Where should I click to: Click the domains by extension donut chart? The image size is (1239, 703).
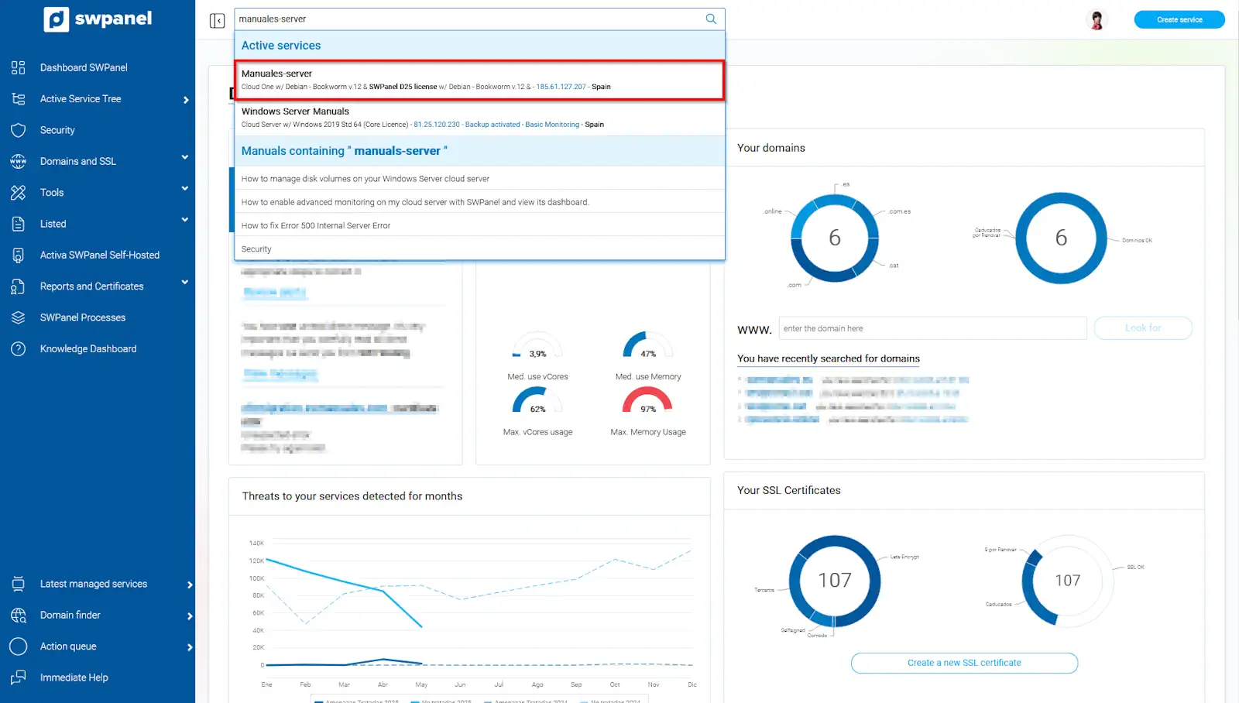coord(835,238)
